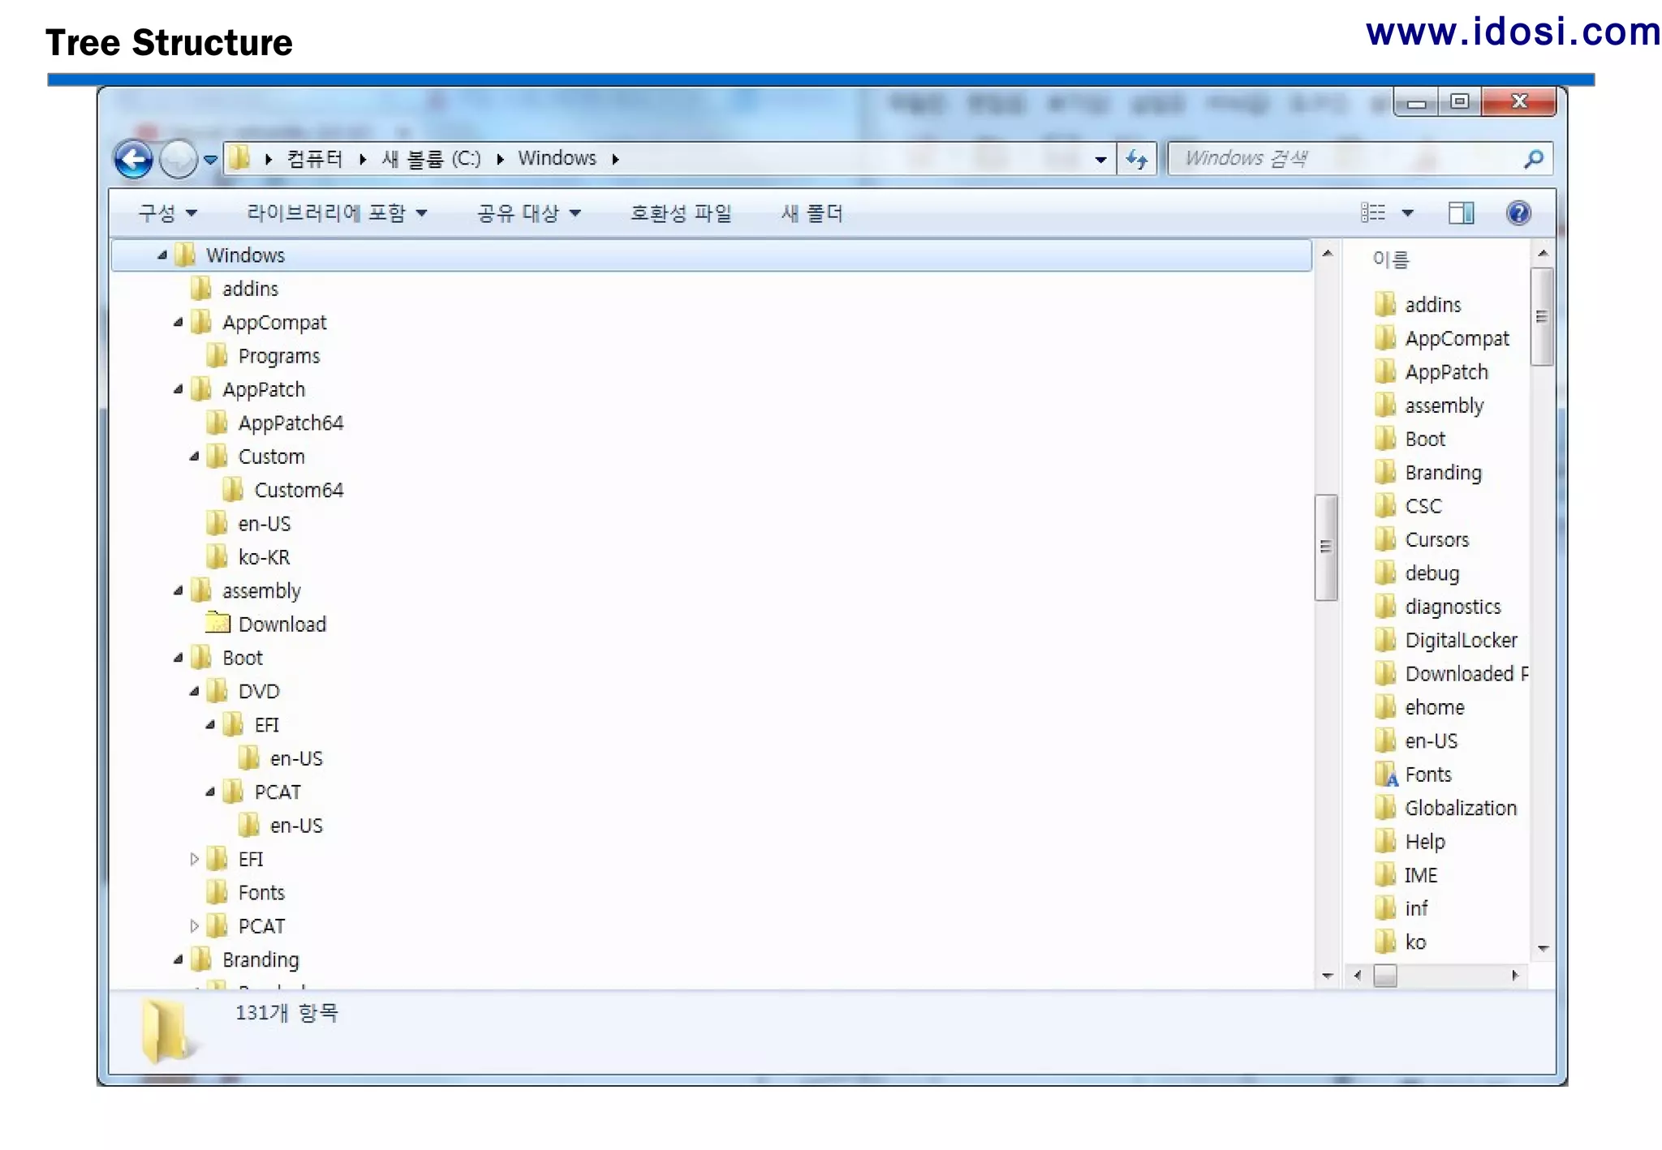Select diagnostics in the file list
This screenshot has width=1662, height=1150.
1453,607
